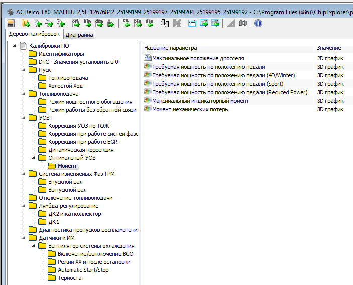Collapse Система изменяемых Фаз ГРМ node

click(24, 174)
